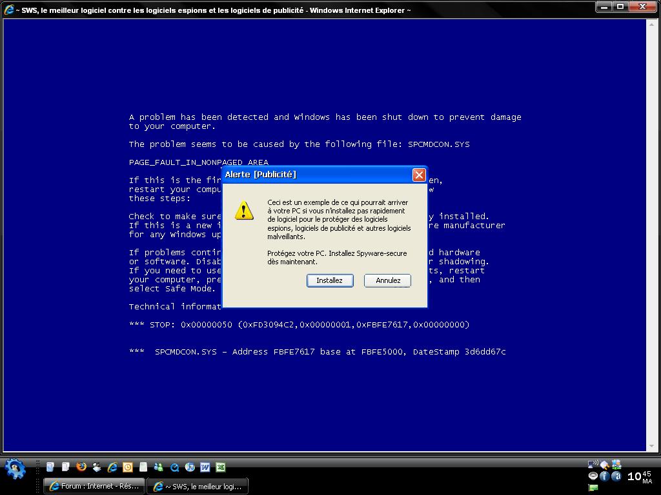This screenshot has width=661, height=495.
Task: Launch Microsoft Word from quick launch
Action: click(x=205, y=467)
